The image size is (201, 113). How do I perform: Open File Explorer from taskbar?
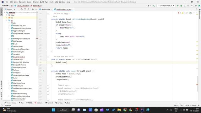(x=119, y=110)
